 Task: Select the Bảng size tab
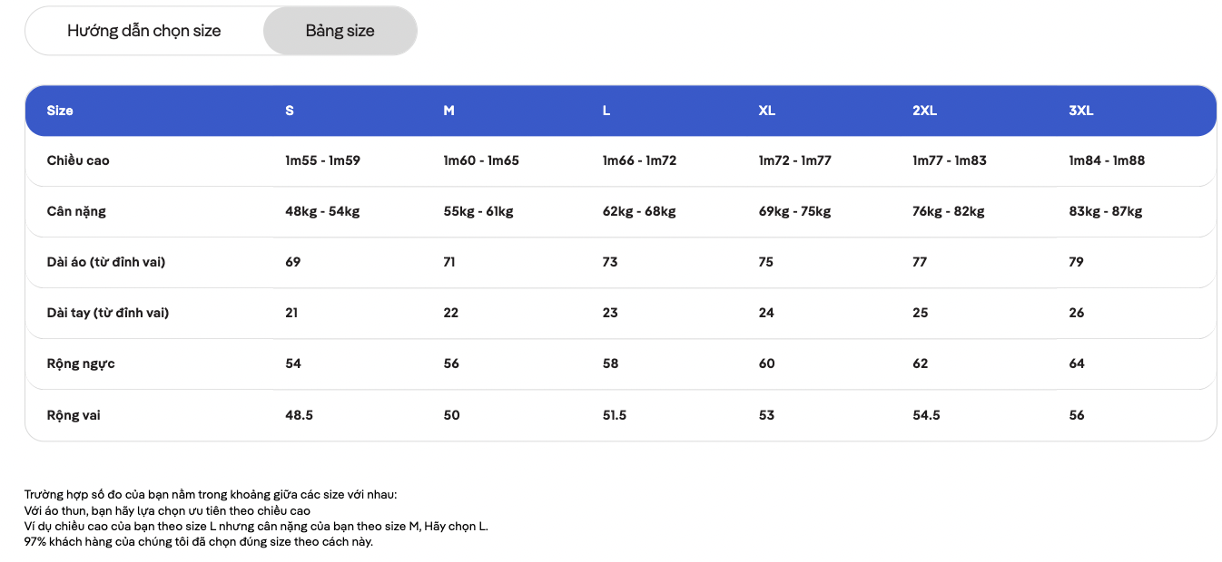(x=340, y=31)
